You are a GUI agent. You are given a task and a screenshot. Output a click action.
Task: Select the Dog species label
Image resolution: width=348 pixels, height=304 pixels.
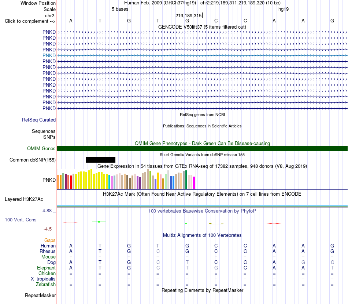[x=51, y=263]
